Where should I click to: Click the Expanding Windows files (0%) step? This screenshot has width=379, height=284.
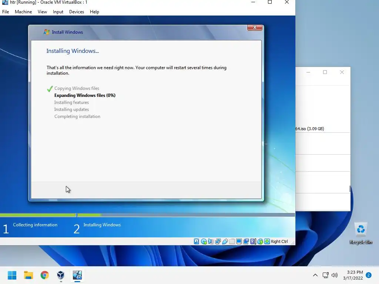(85, 95)
